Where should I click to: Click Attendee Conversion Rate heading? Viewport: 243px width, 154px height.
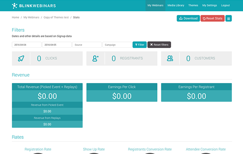pos(206,149)
